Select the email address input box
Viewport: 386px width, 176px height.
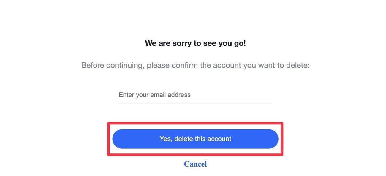(195, 95)
